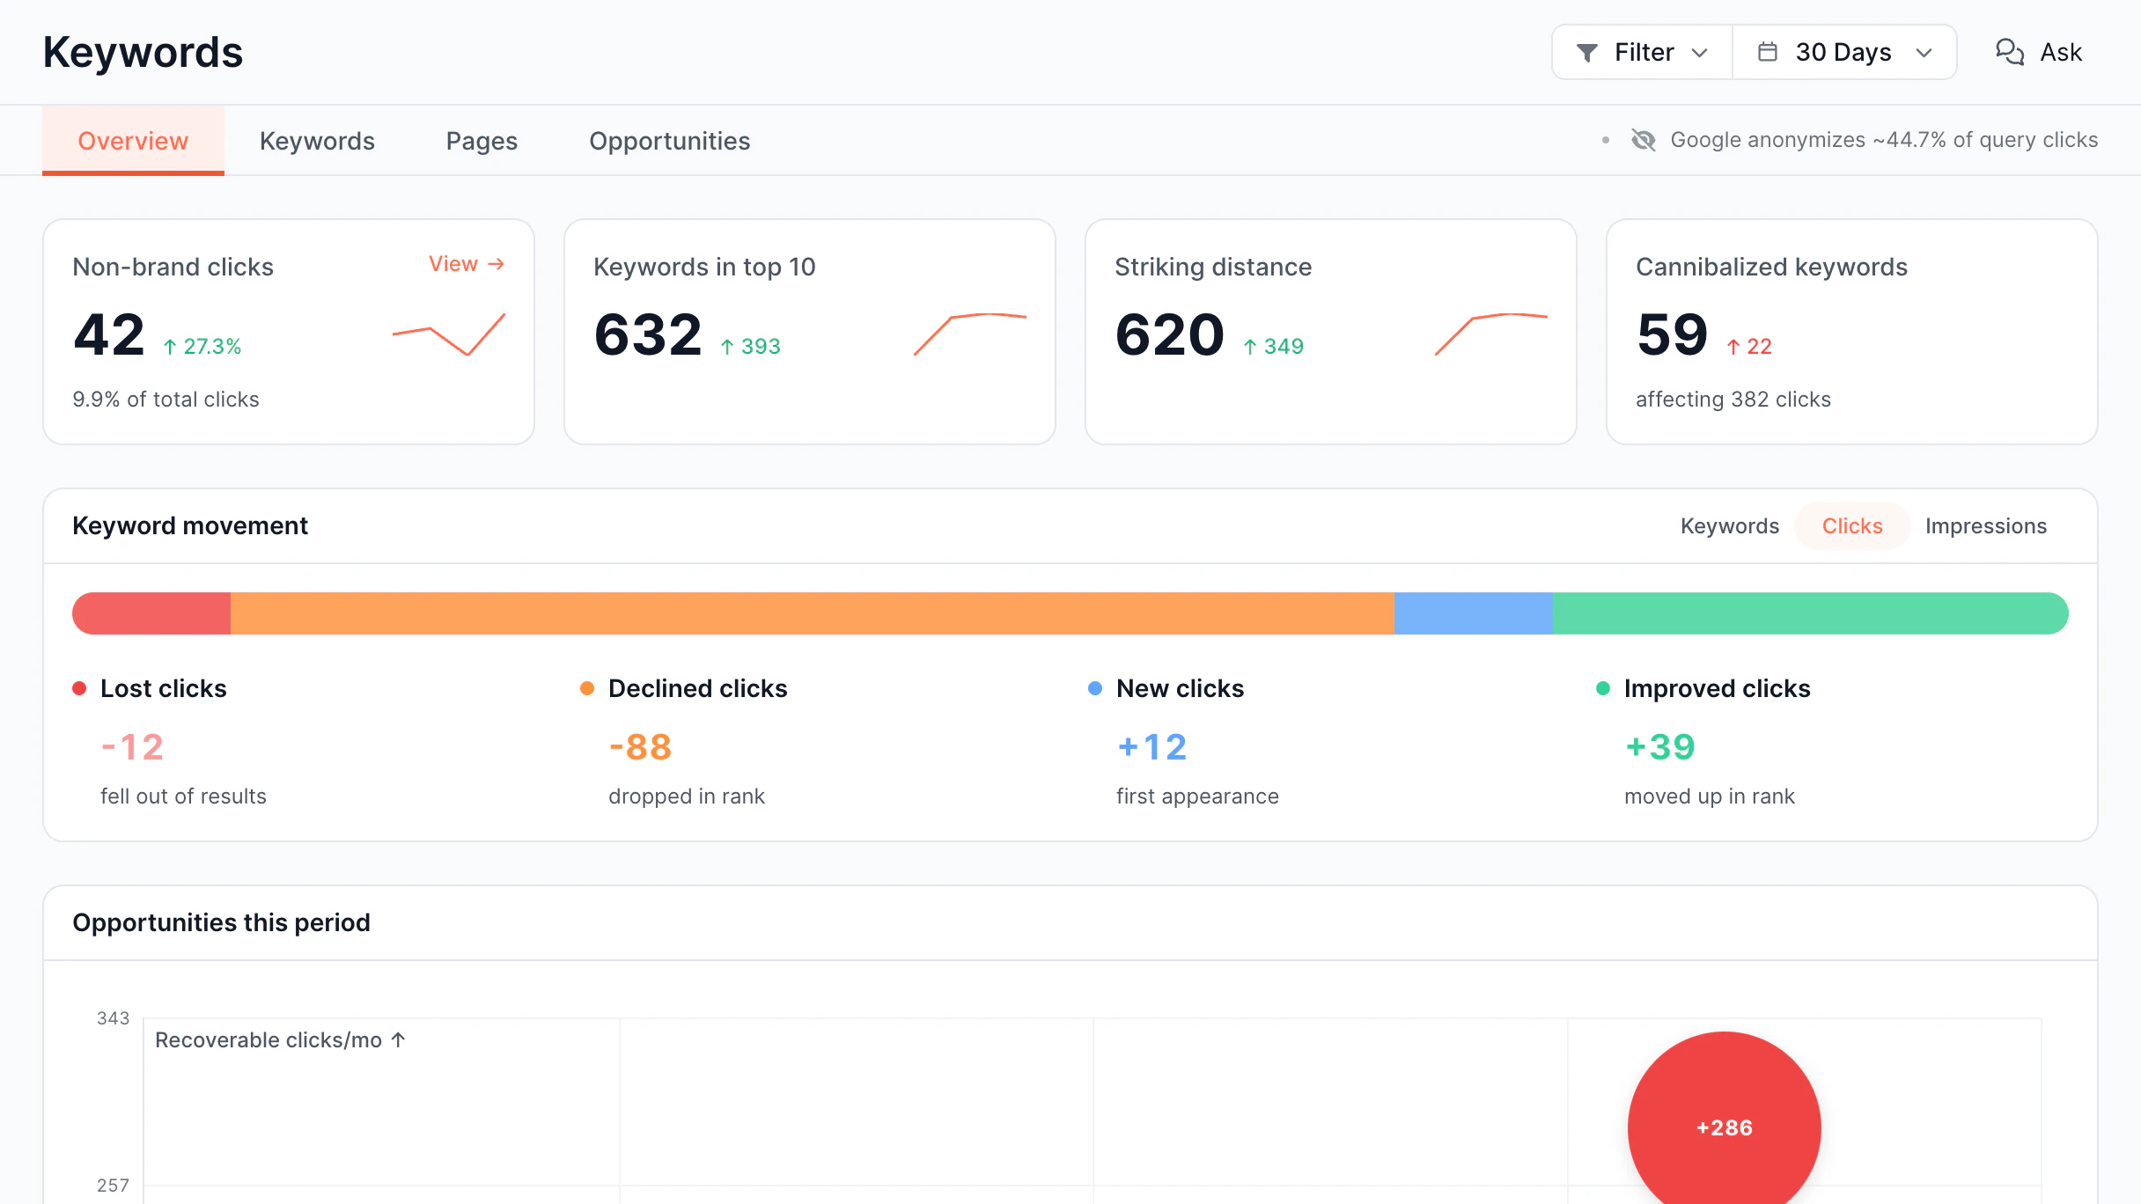Click the +12 New clicks value
Screen dimensions: 2141x1204
pos(1151,747)
